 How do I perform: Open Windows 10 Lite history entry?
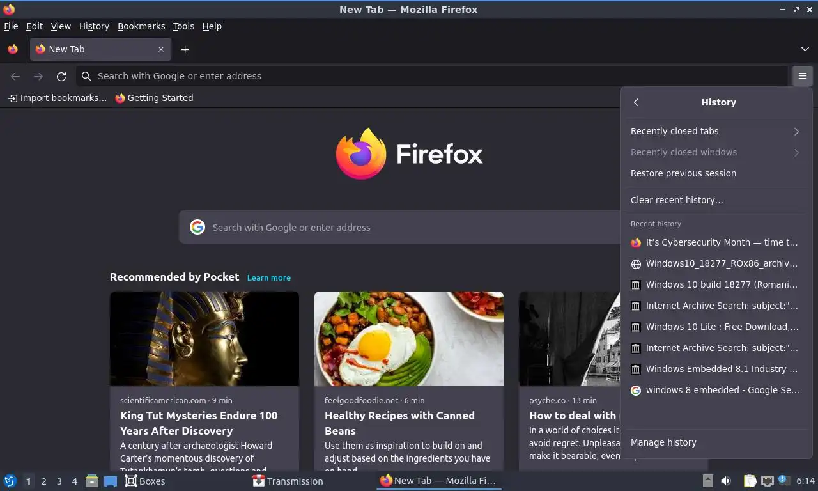point(716,327)
